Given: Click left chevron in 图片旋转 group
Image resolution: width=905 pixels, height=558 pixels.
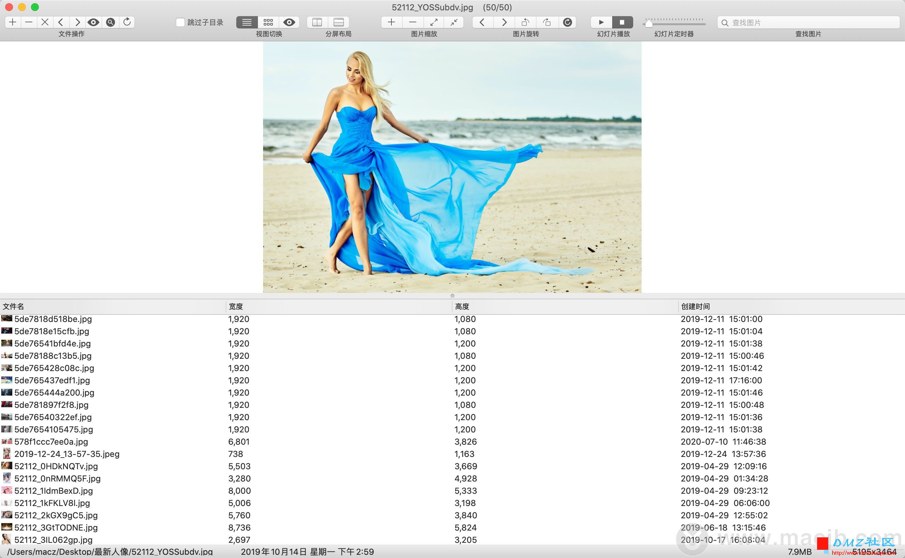Looking at the screenshot, I should [x=483, y=22].
